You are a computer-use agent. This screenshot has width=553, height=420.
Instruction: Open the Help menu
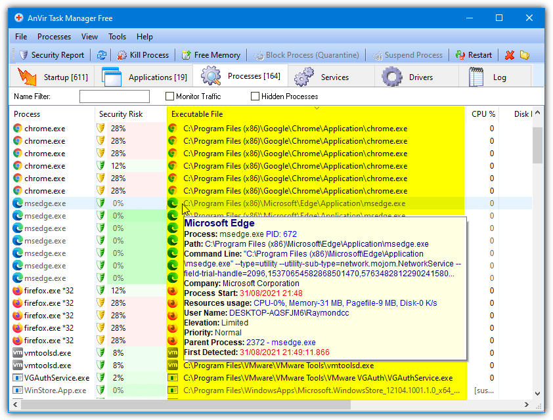pyautogui.click(x=144, y=37)
